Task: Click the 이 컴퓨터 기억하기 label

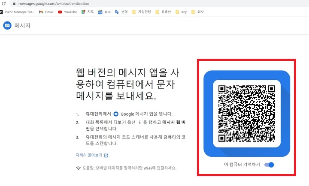Action: 242,165
